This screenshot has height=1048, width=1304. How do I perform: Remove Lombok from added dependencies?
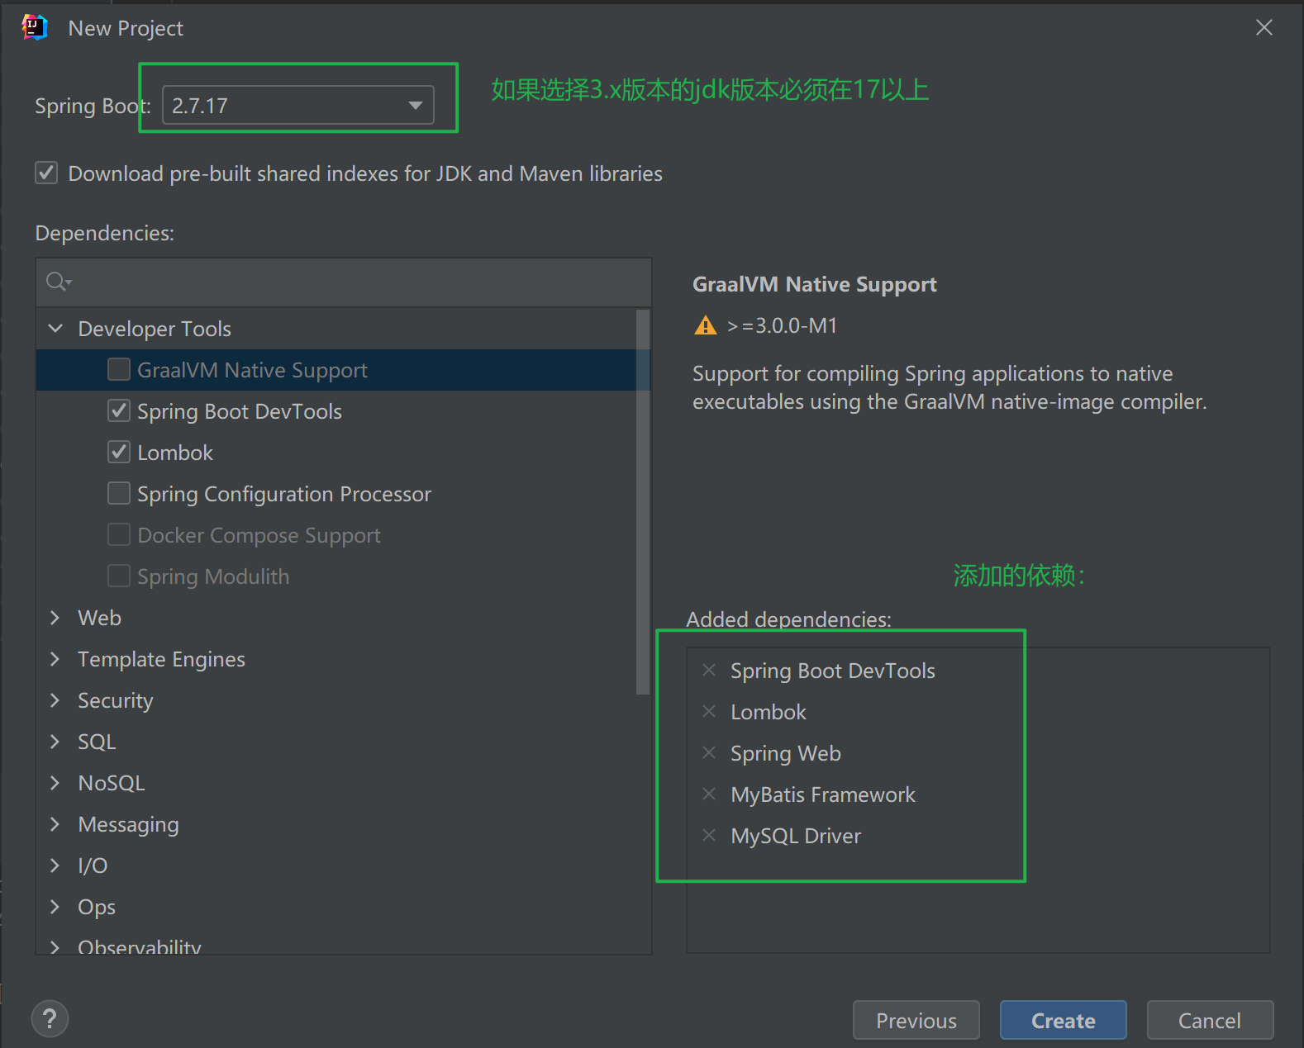tap(709, 711)
